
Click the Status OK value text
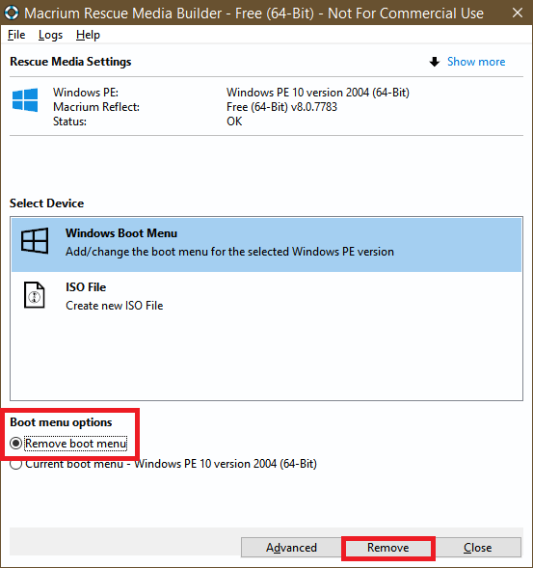pyautogui.click(x=234, y=122)
